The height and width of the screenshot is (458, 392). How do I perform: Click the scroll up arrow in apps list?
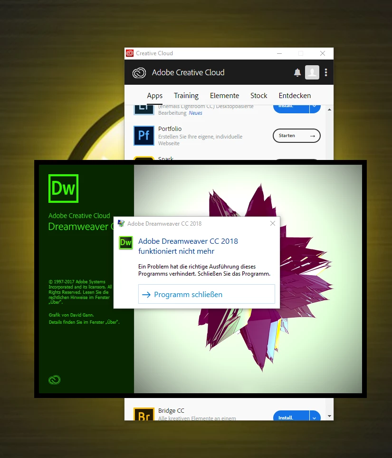click(329, 110)
